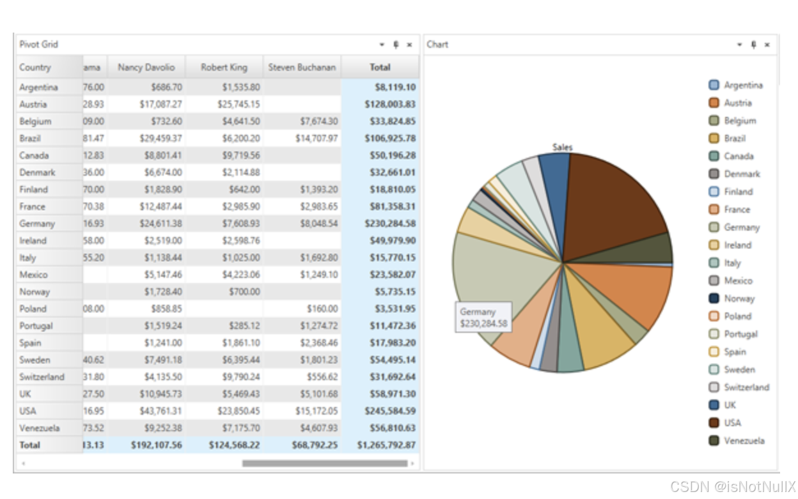Select the Switzerland row header
The width and height of the screenshot is (798, 499).
(49, 377)
